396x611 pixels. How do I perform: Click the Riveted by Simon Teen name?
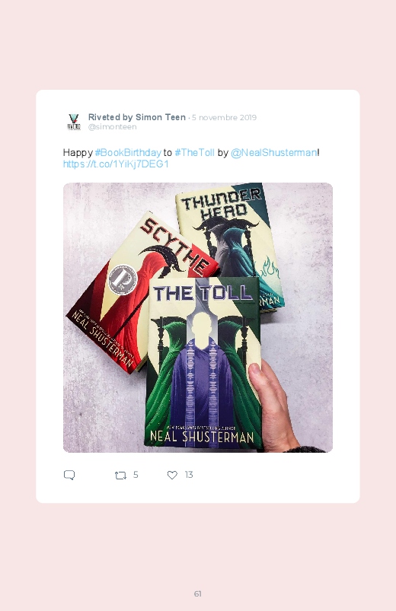137,117
